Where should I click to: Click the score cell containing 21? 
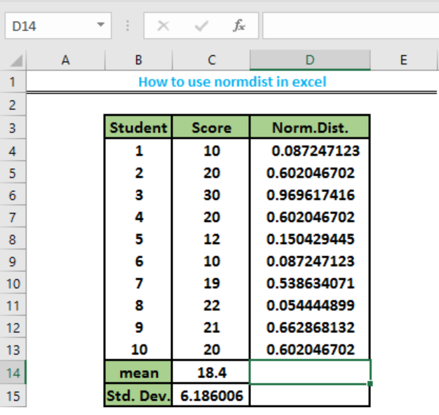pos(211,327)
